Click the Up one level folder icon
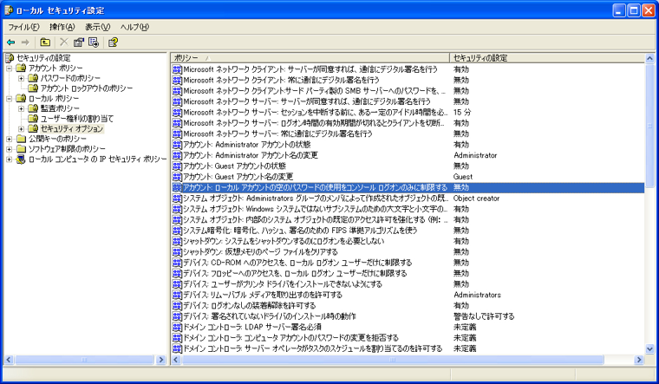 (45, 42)
